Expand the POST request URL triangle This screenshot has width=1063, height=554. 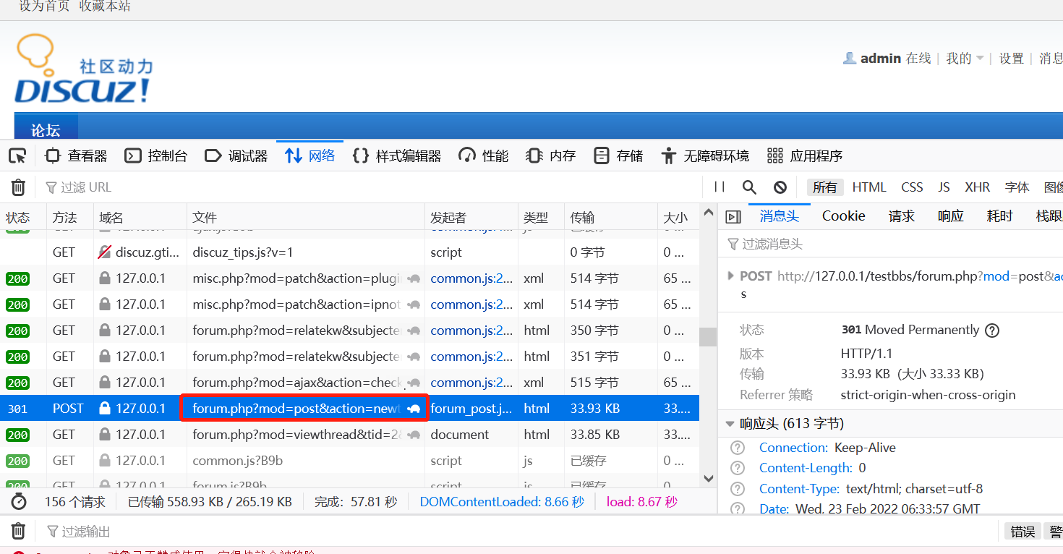pyautogui.click(x=730, y=276)
